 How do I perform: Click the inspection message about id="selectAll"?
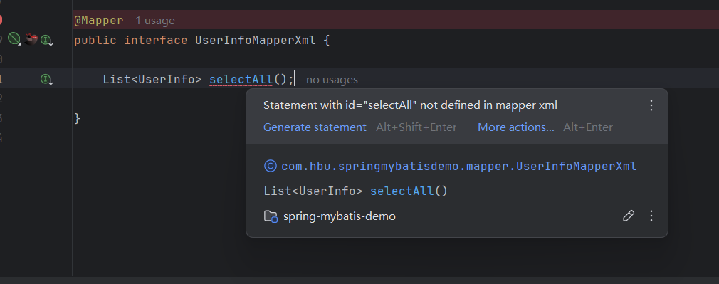tap(410, 105)
